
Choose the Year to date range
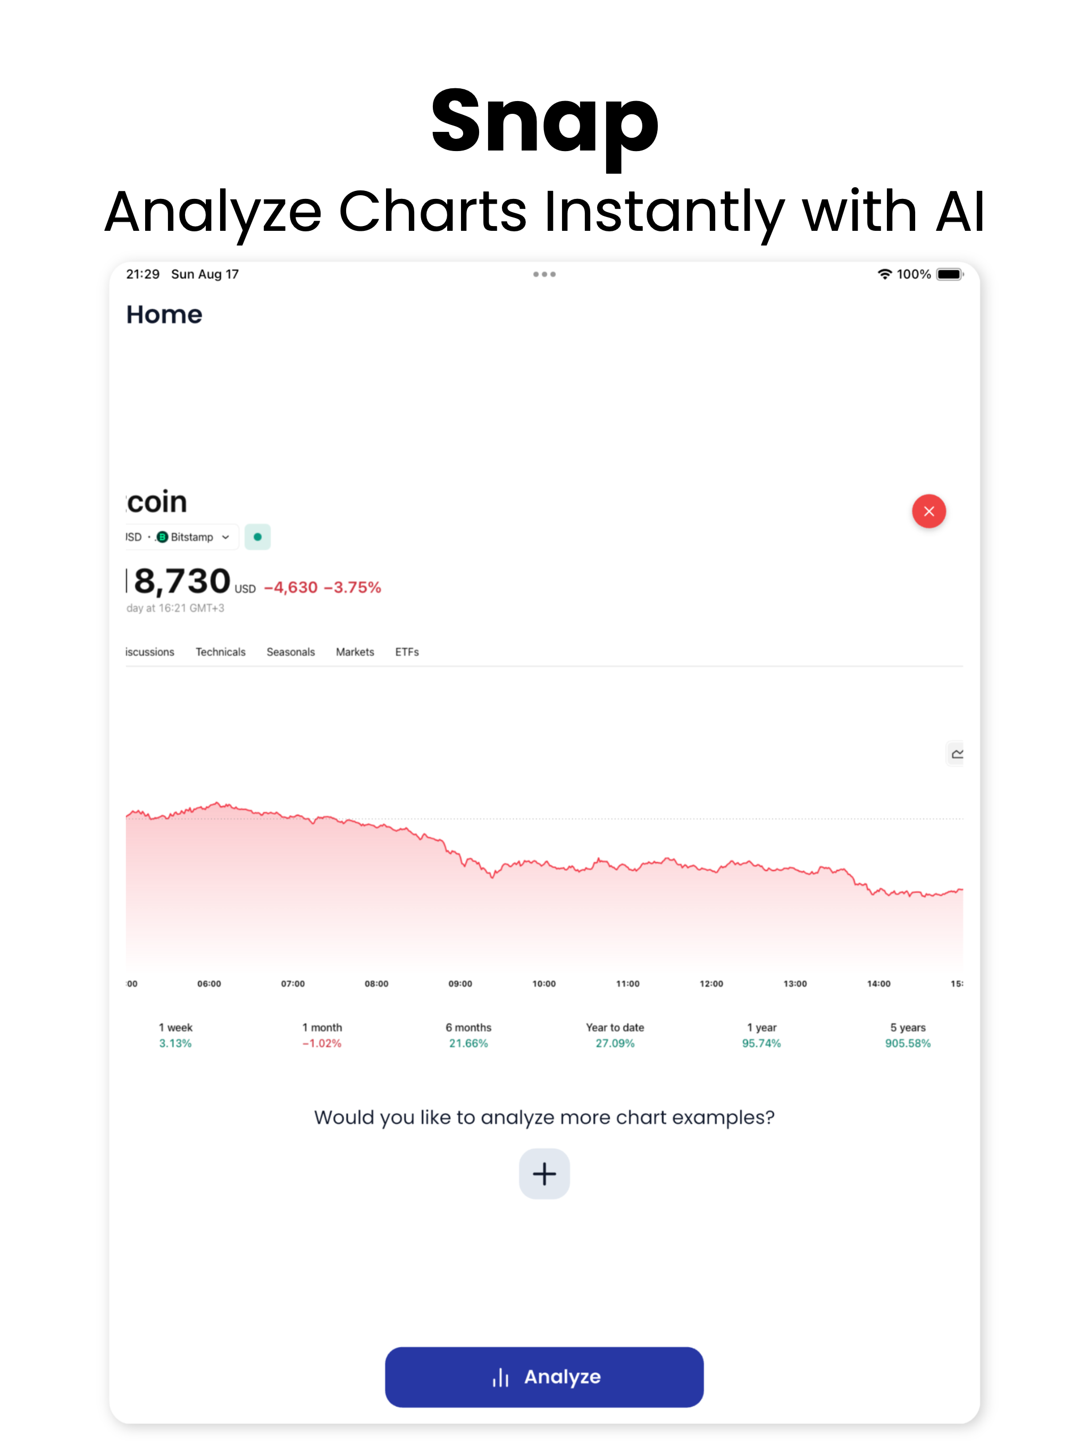[x=614, y=1034]
